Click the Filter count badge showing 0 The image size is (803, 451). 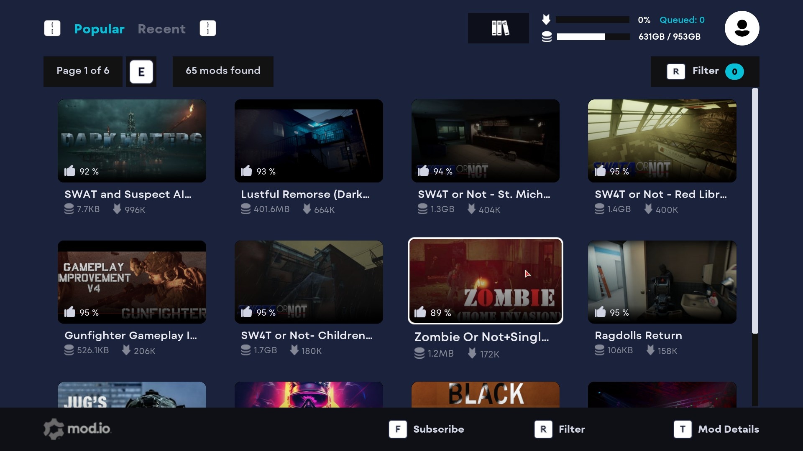734,72
